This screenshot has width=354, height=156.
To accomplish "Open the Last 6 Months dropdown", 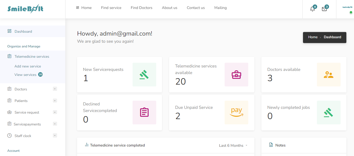I will click(233, 145).
